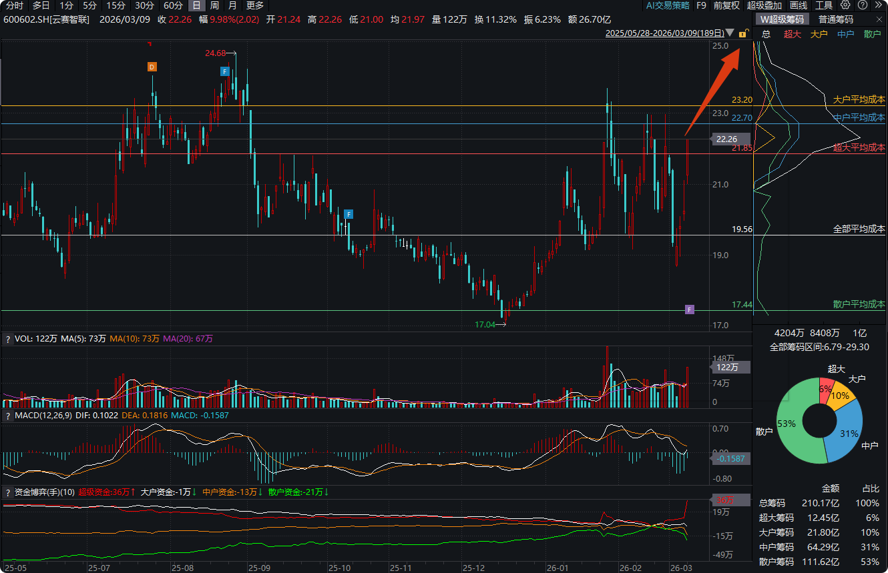Open the 更多 more periods menu

click(255, 5)
